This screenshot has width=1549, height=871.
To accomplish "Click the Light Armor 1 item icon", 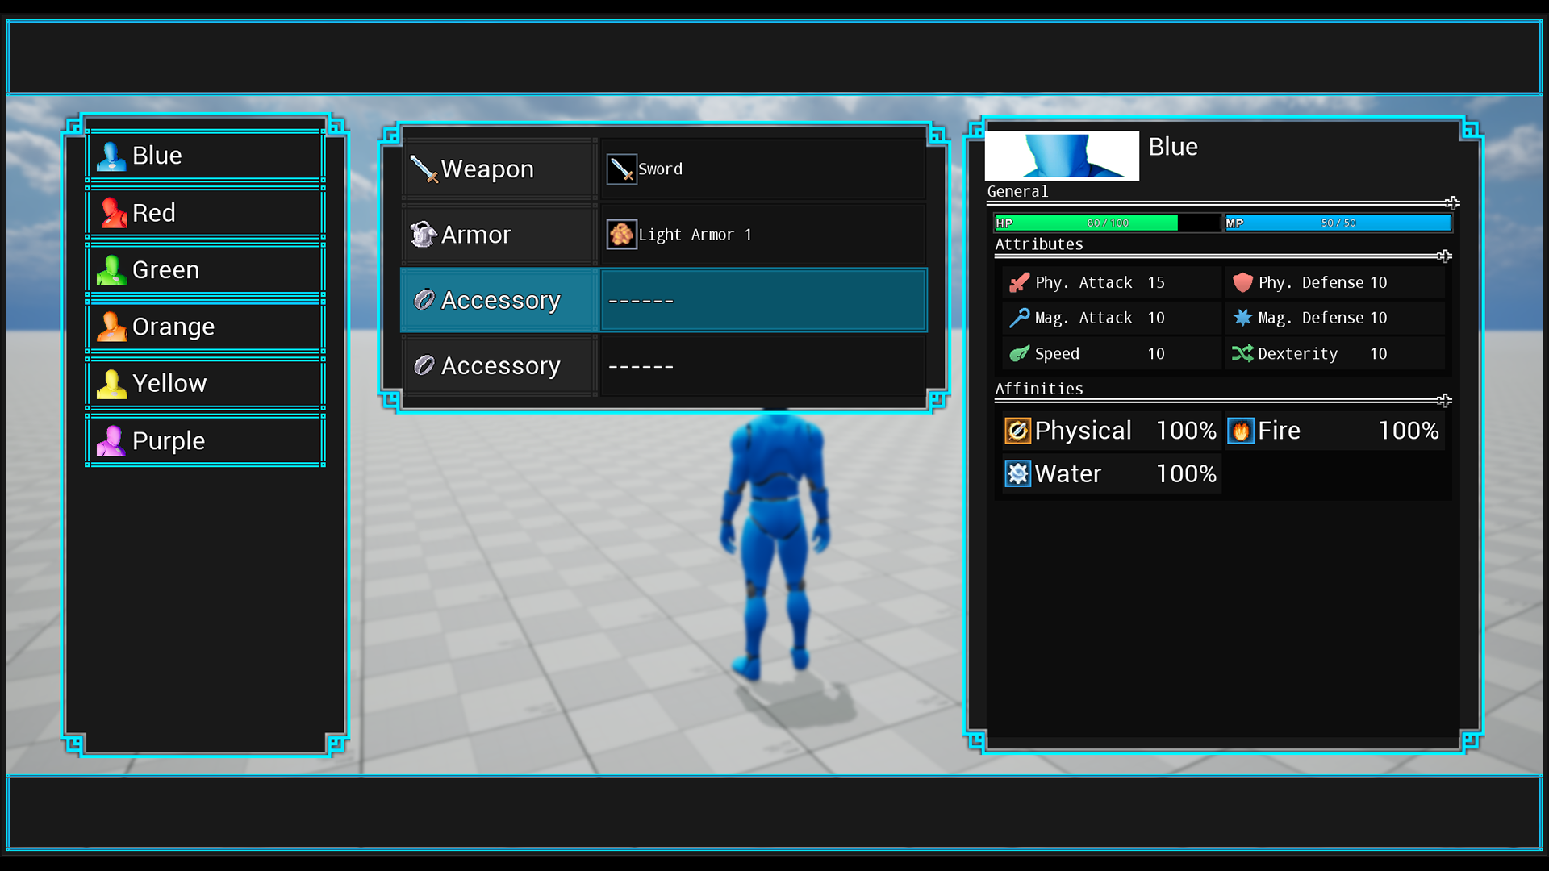I will [621, 235].
